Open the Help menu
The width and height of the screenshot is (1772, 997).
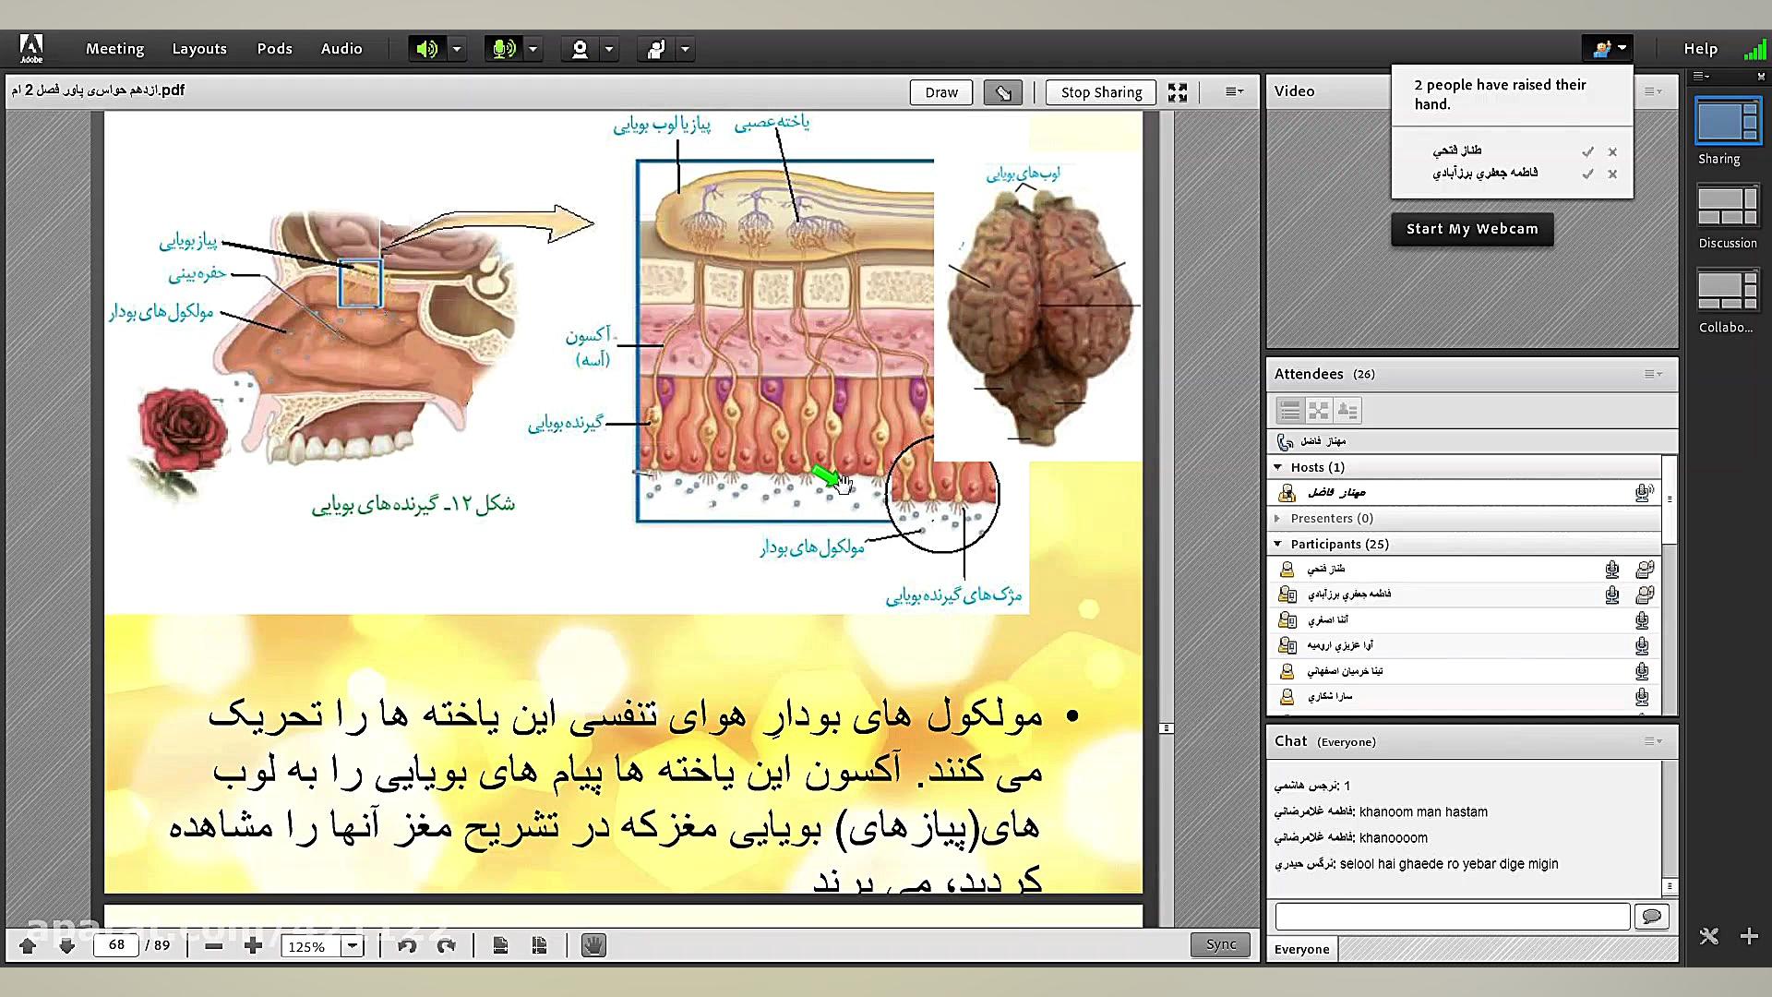1700,49
